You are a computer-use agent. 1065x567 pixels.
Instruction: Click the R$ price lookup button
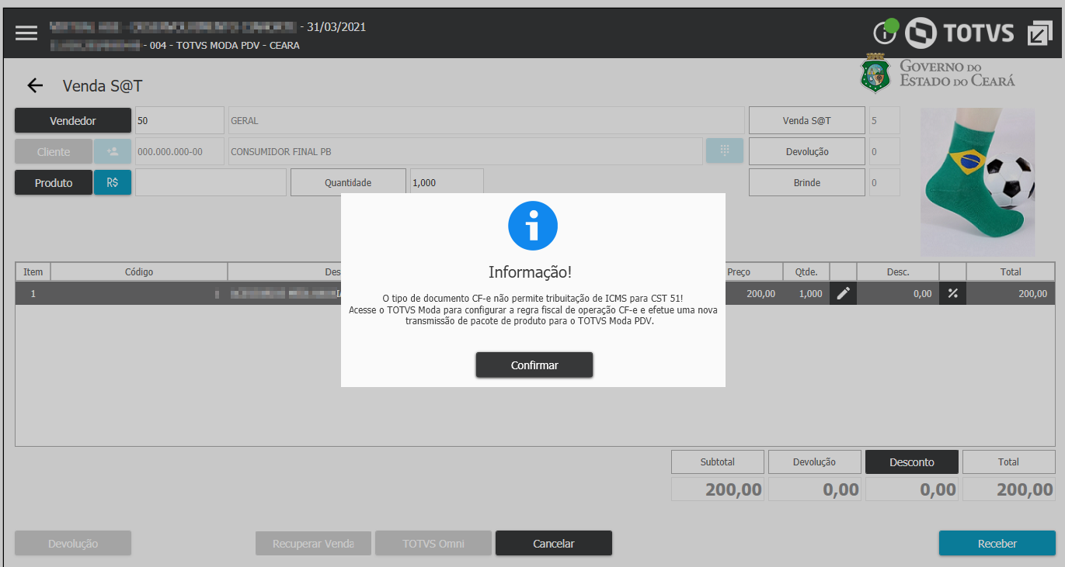[x=113, y=182]
